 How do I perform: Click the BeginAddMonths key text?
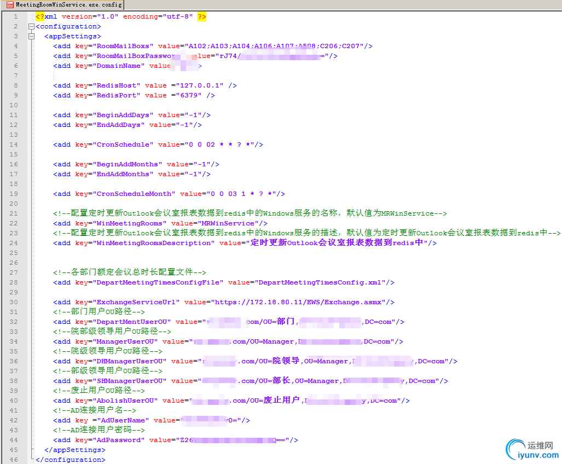coord(128,165)
